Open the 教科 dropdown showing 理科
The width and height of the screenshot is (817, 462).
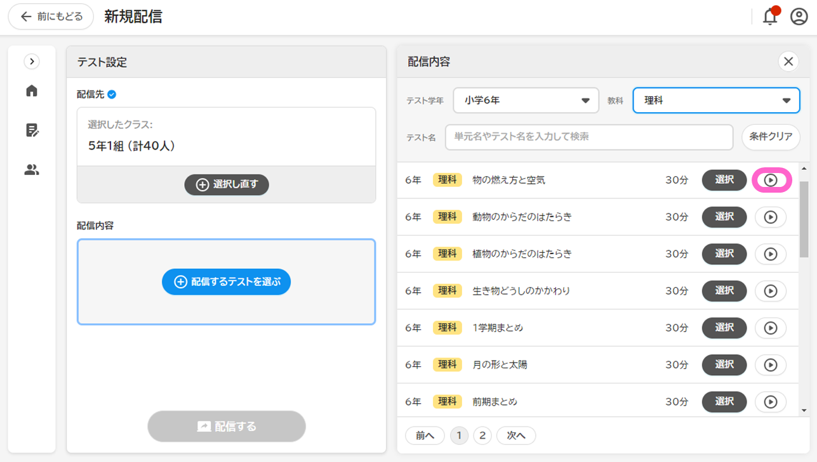[715, 101]
